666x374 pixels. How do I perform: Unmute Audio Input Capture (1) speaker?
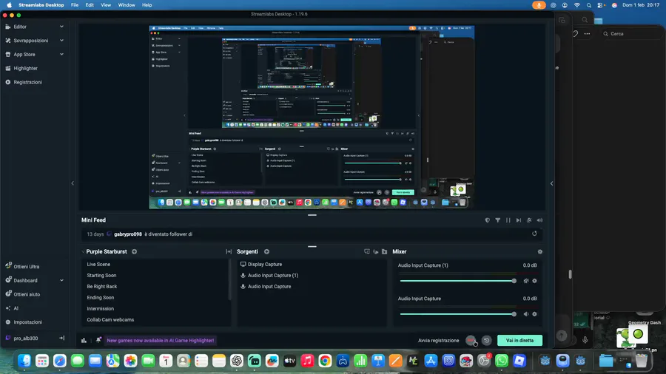click(526, 281)
